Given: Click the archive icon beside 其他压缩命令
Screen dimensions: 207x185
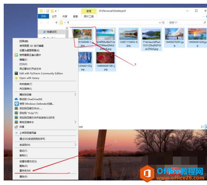Looking at the screenshot, I should [x=16, y=122].
